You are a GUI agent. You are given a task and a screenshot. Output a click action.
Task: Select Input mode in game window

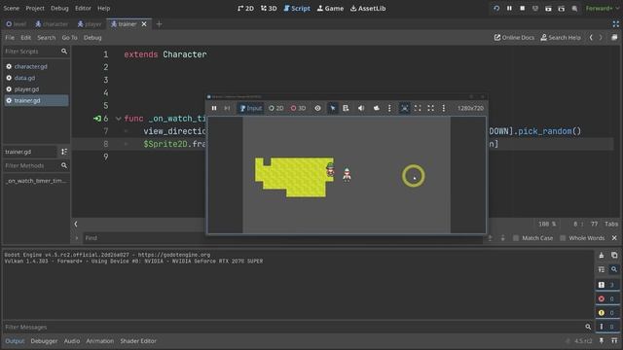[x=251, y=108]
